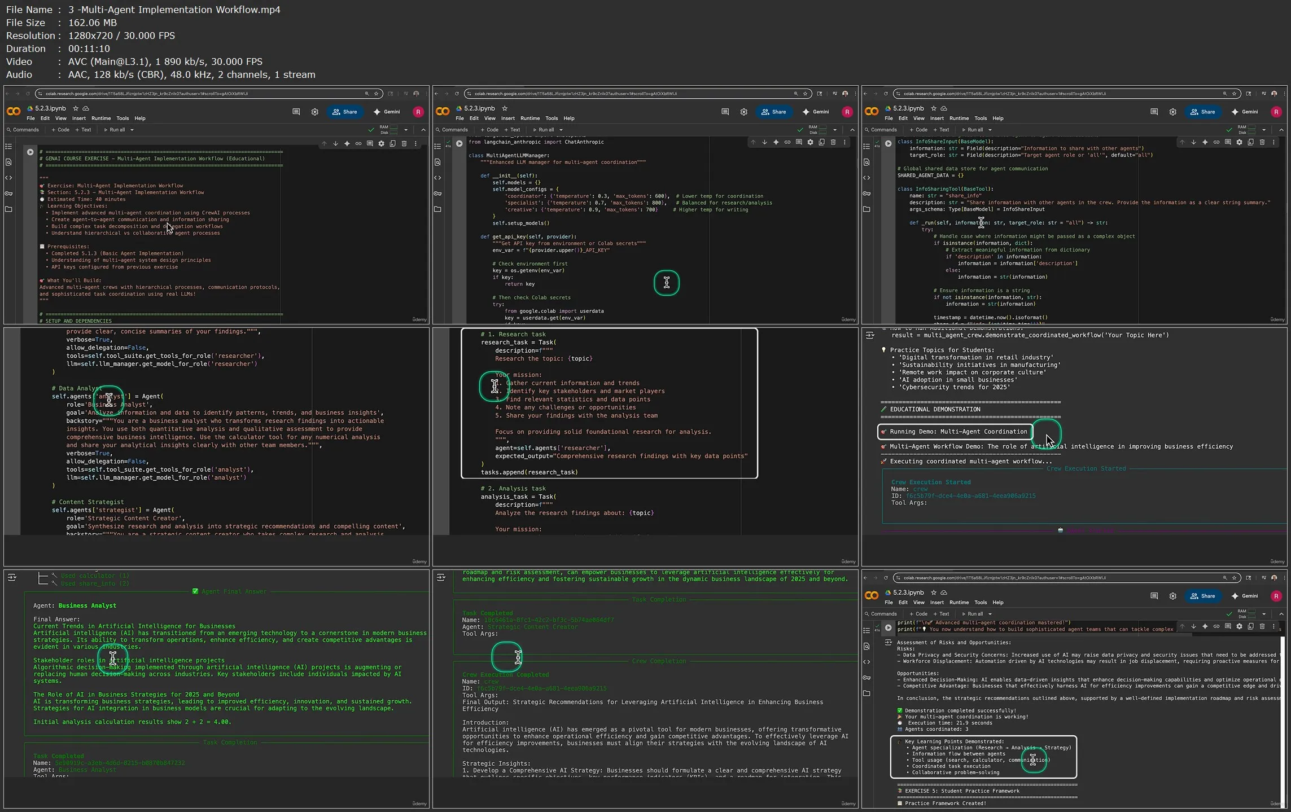
Task: Collapse header chevron in Assessment of Risks frame
Action: coord(1281,614)
